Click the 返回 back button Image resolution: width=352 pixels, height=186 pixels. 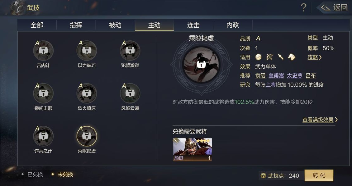point(334,8)
